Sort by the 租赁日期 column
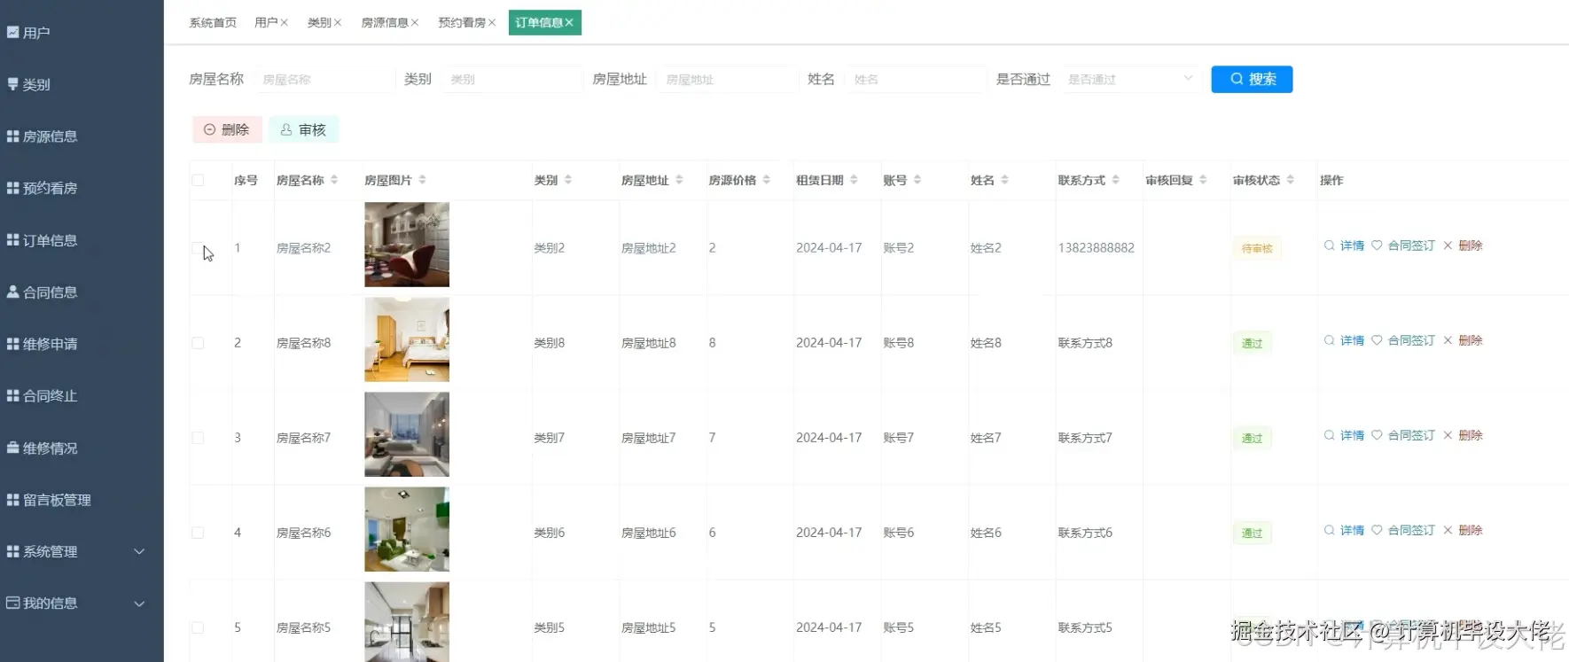 coord(854,180)
